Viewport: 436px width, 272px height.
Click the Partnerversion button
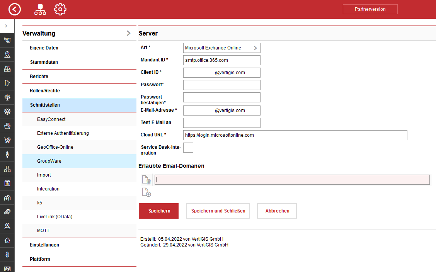click(370, 9)
